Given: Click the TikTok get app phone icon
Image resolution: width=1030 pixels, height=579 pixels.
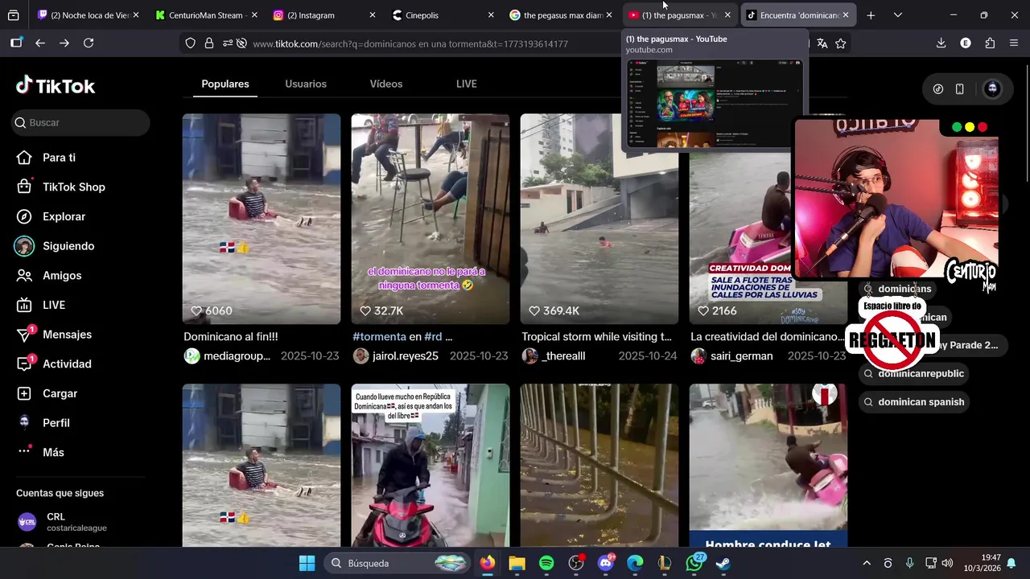Looking at the screenshot, I should click(959, 89).
